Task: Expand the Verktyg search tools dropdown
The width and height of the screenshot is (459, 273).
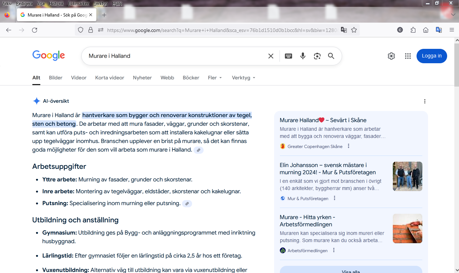Action: [x=244, y=78]
